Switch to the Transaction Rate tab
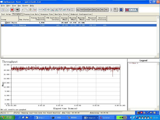Viewport: 160px width, 120px height. (x=31, y=14)
